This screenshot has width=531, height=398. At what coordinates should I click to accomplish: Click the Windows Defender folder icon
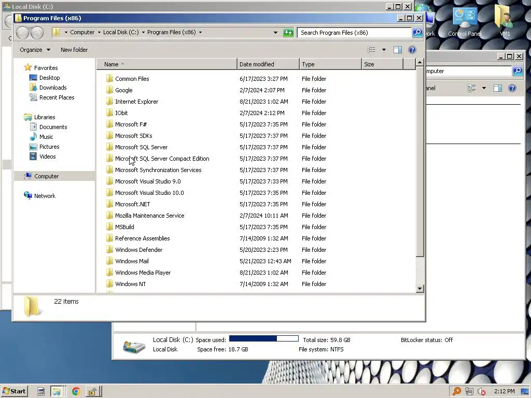pyautogui.click(x=109, y=249)
